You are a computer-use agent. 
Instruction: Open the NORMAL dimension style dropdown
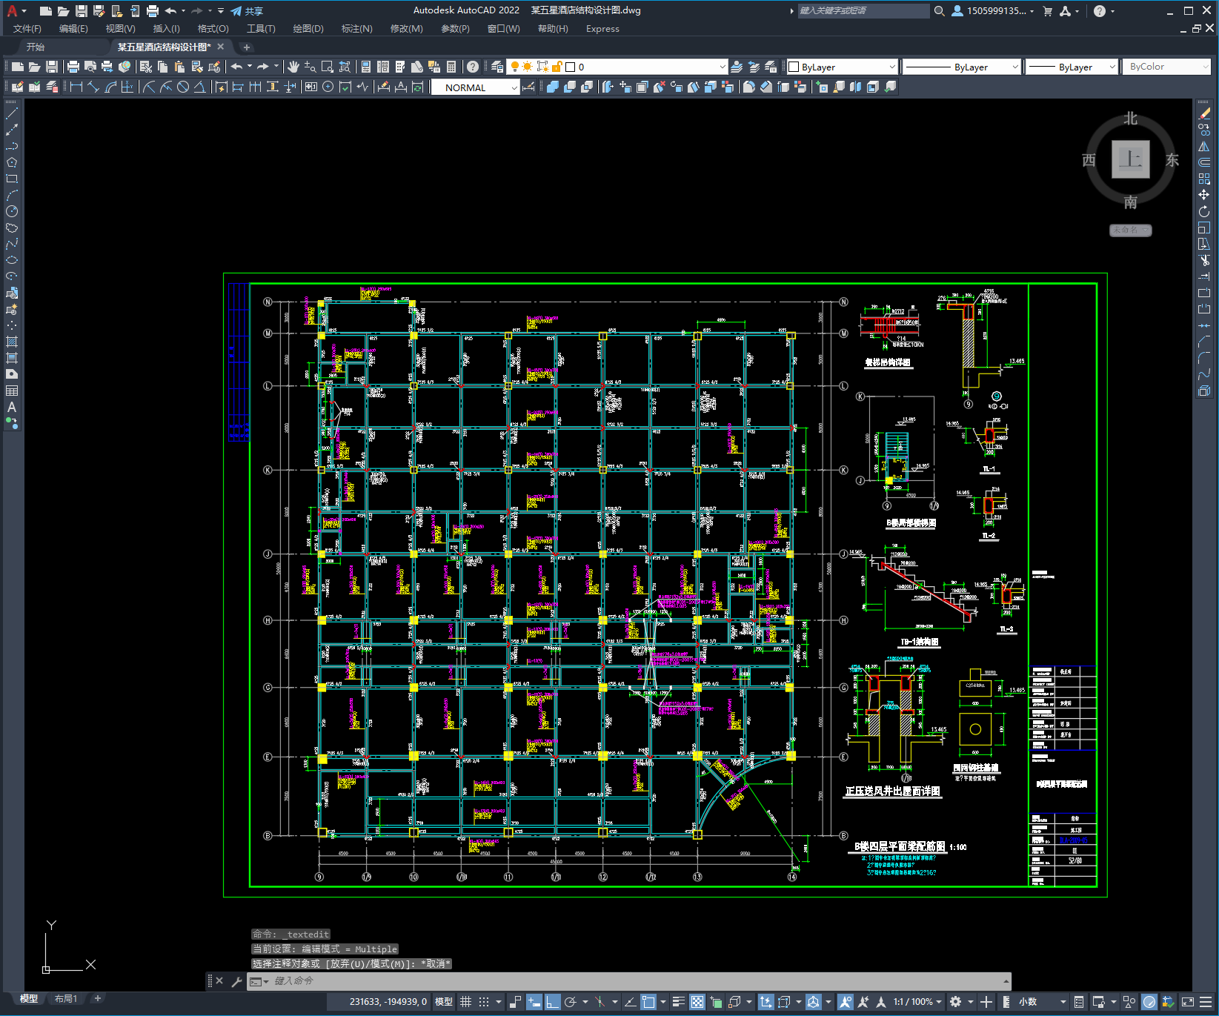pyautogui.click(x=476, y=87)
